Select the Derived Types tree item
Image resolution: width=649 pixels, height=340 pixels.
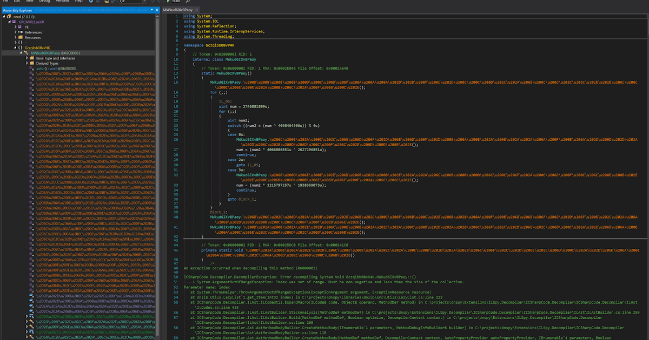(46, 63)
